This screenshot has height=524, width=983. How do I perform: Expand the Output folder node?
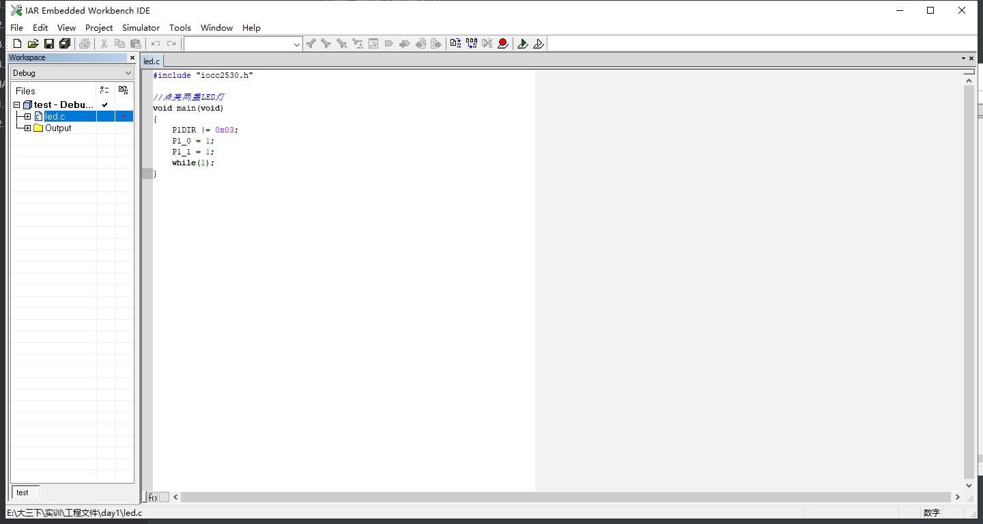[x=27, y=128]
